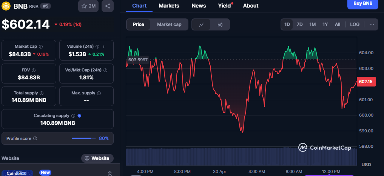Select the line chart view icon
This screenshot has height=176, width=384.
click(x=201, y=24)
